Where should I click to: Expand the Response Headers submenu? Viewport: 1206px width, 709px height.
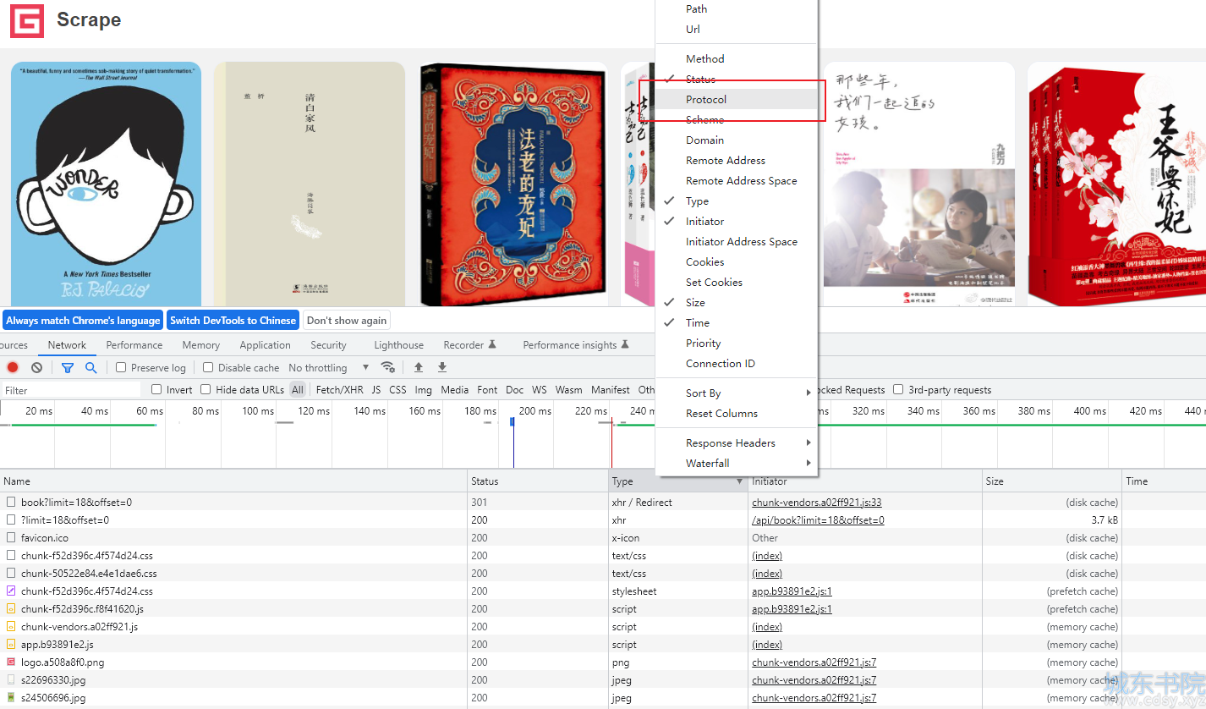[737, 442]
